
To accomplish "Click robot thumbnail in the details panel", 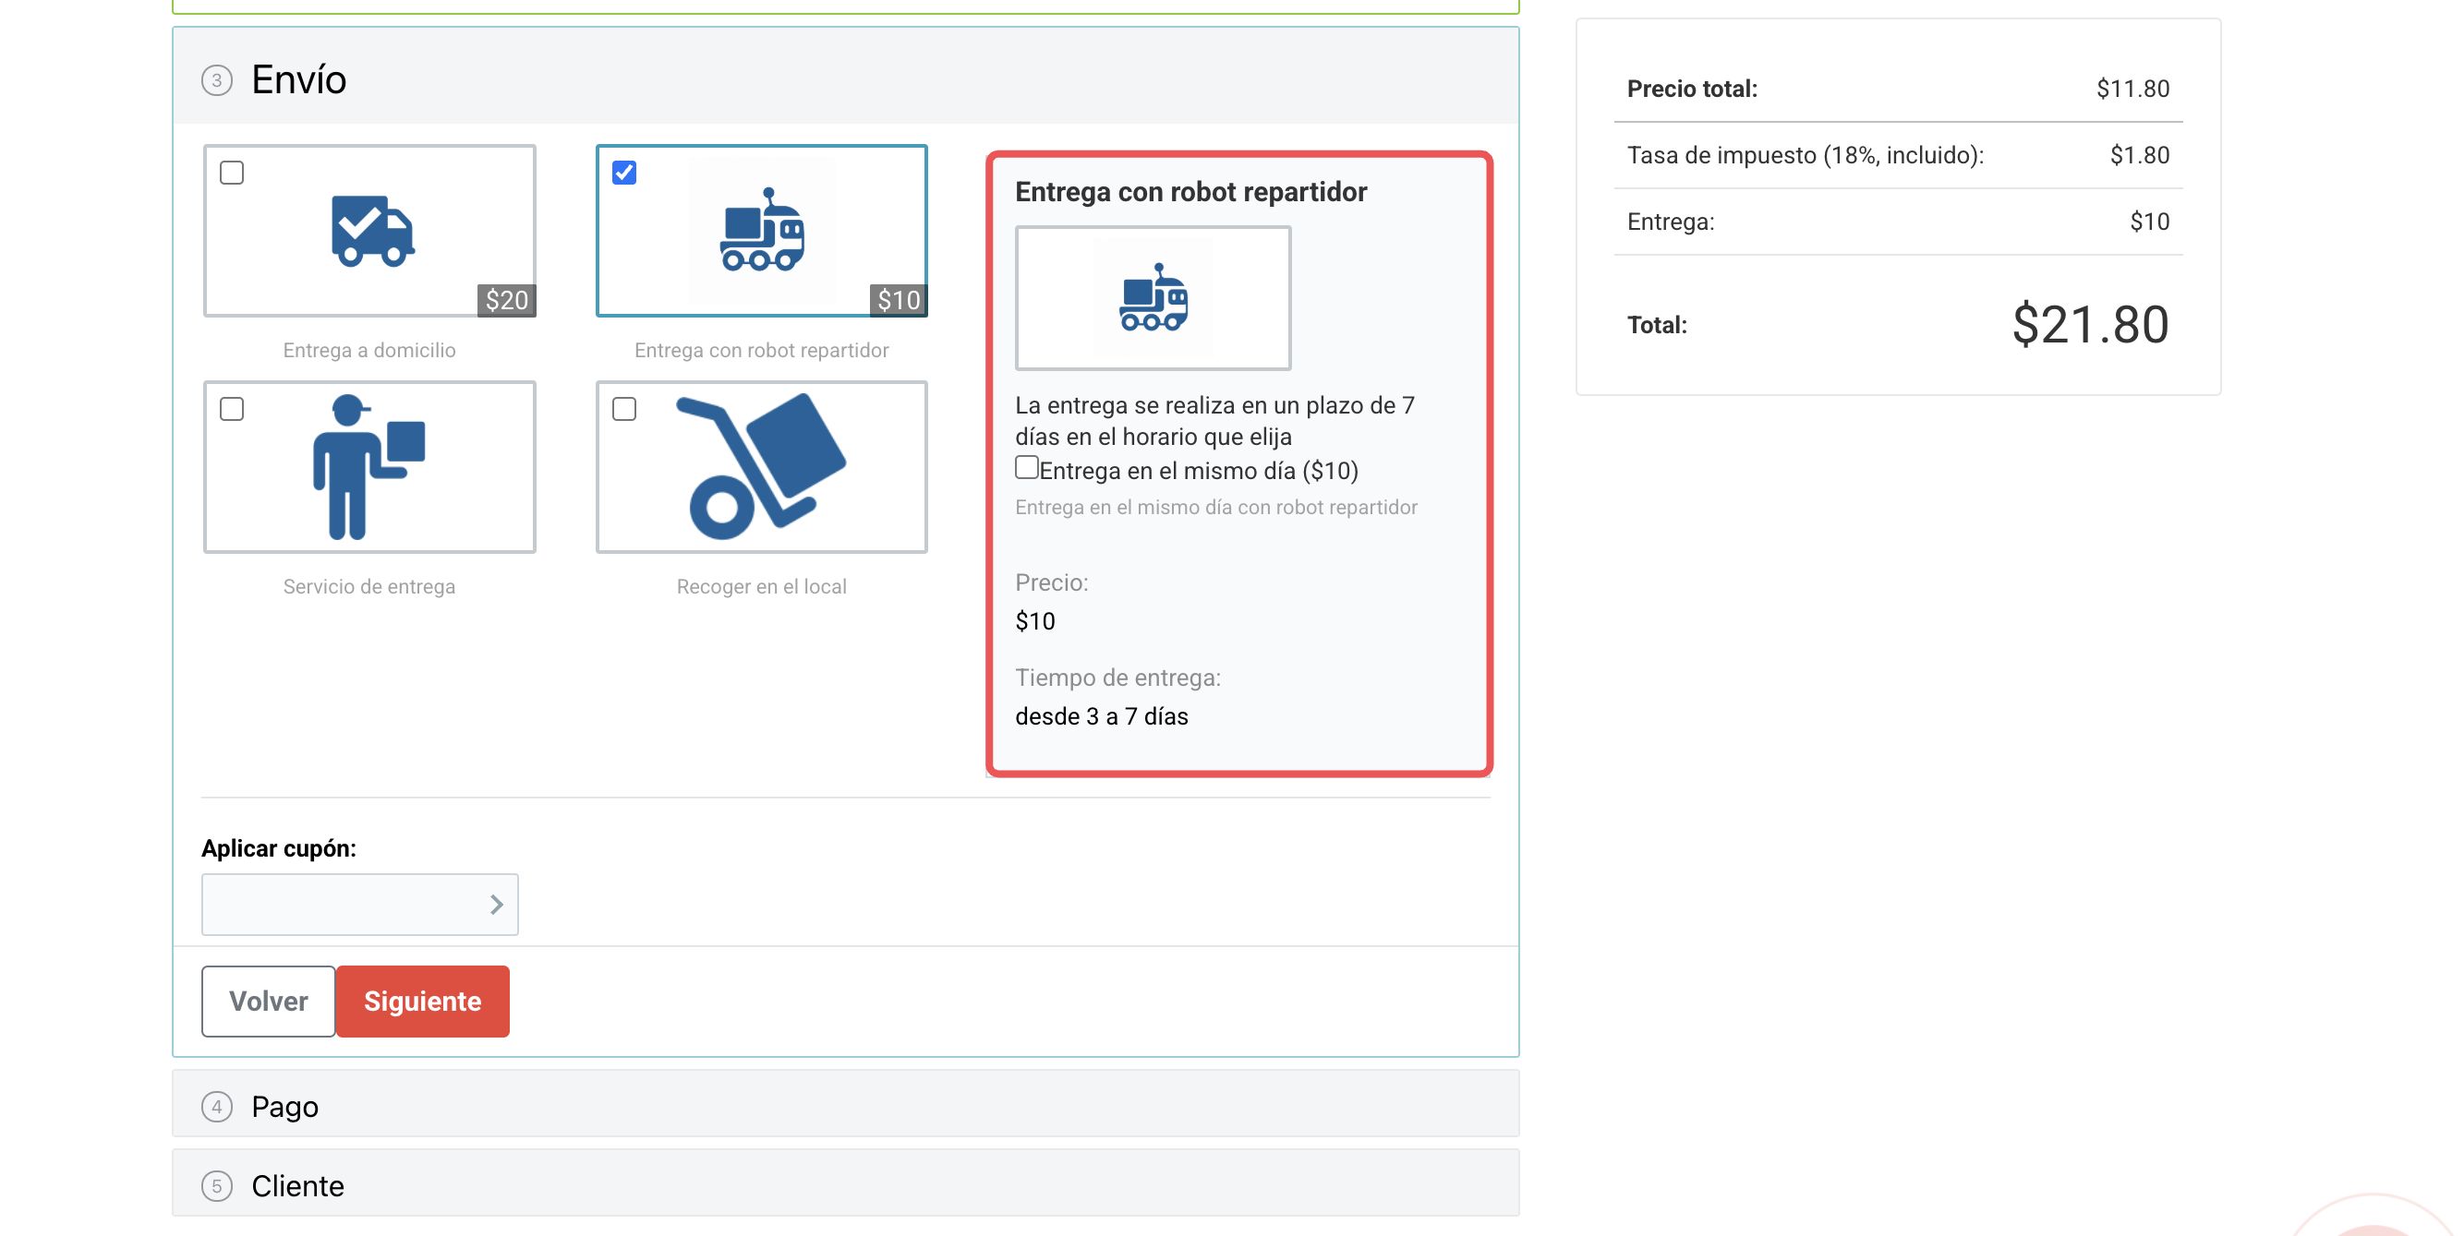I will tap(1153, 298).
